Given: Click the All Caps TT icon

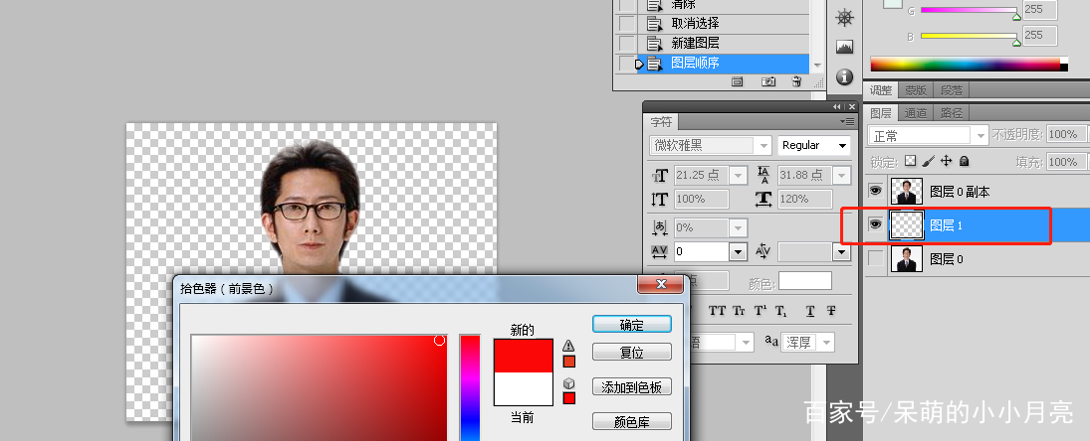Looking at the screenshot, I should coord(718,311).
